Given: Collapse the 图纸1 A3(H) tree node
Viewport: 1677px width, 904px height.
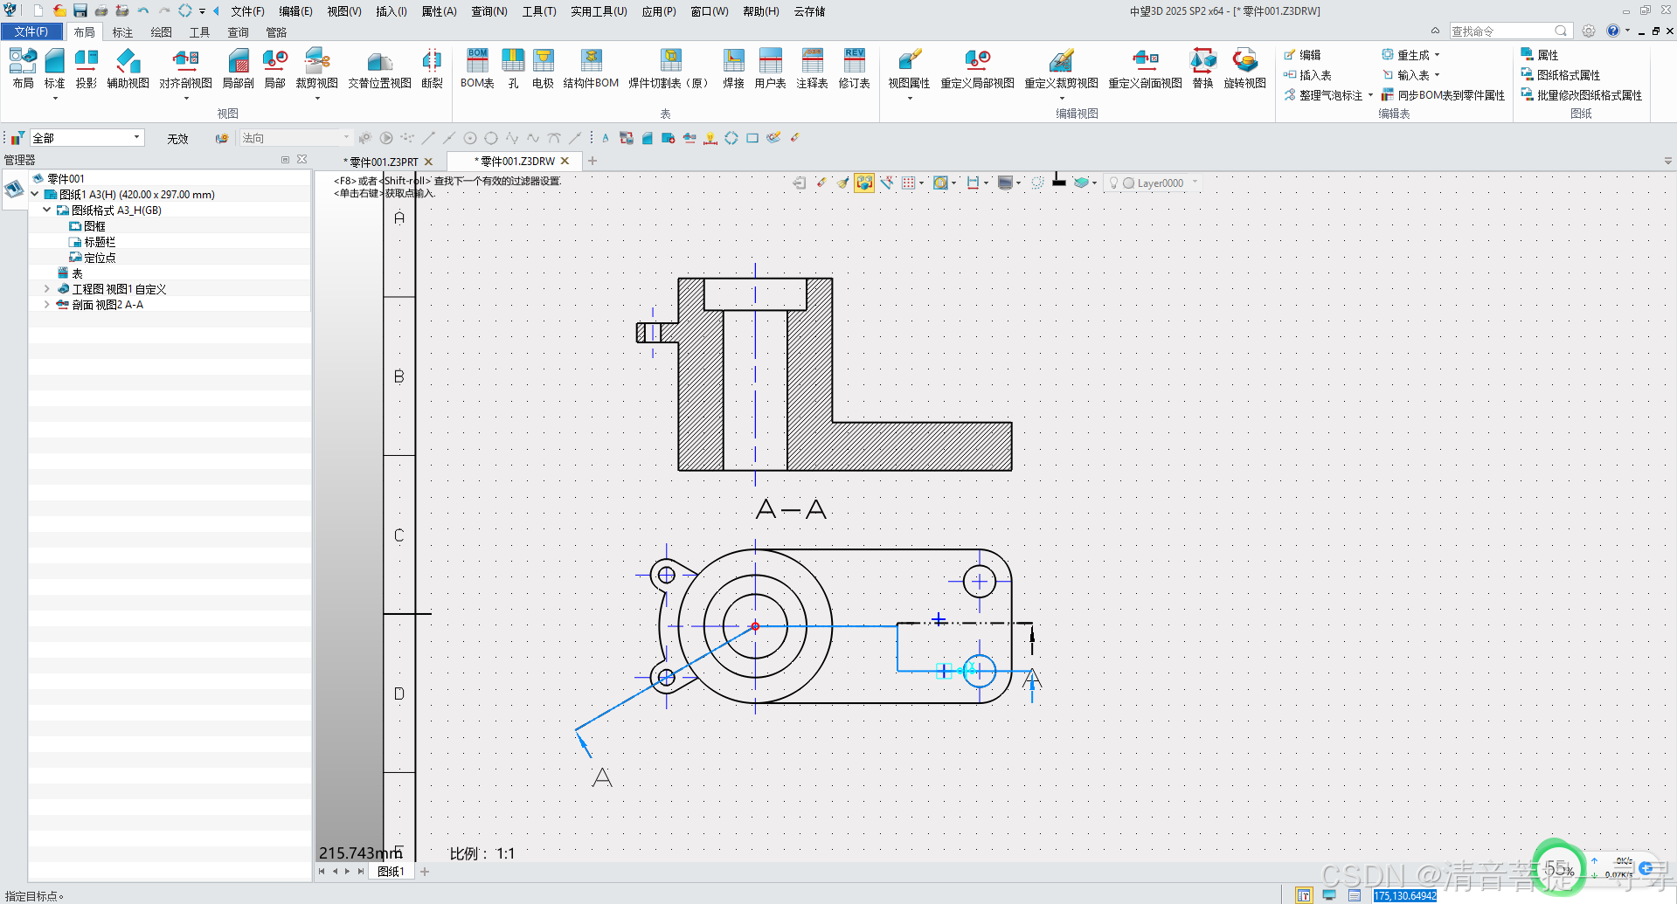Looking at the screenshot, I should (35, 194).
